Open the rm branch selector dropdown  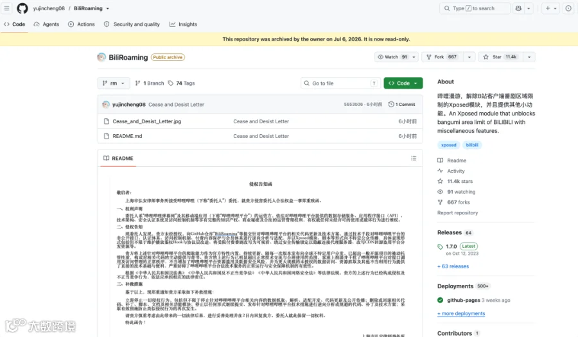[114, 83]
